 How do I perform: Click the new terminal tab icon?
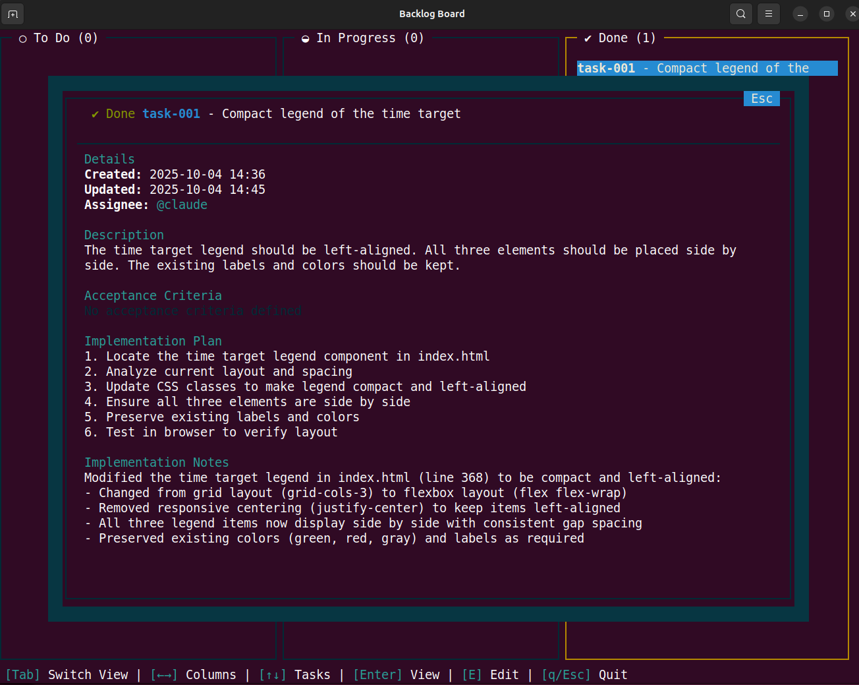pos(13,14)
